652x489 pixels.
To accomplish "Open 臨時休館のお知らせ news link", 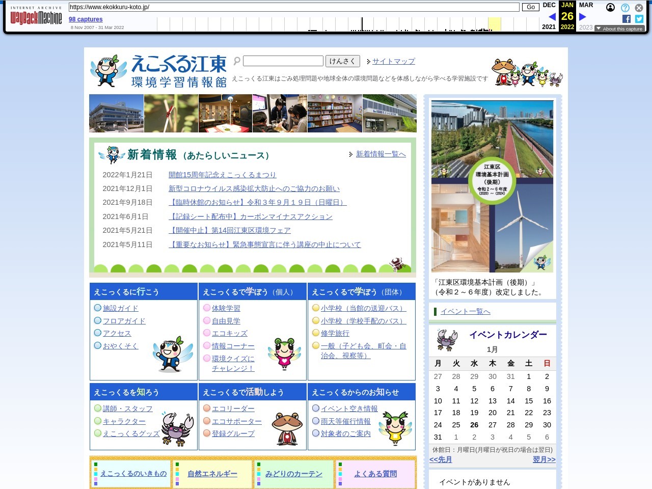I will coord(258,202).
